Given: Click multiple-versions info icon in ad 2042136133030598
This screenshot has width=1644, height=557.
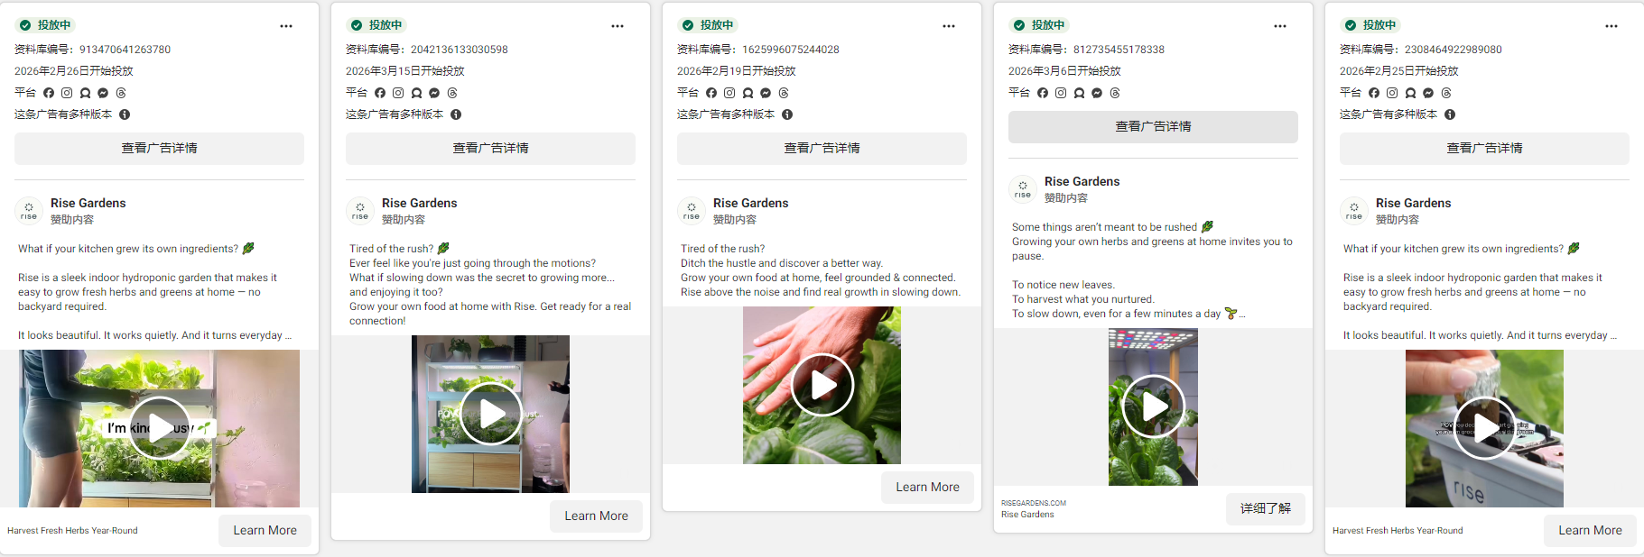Looking at the screenshot, I should [x=456, y=114].
